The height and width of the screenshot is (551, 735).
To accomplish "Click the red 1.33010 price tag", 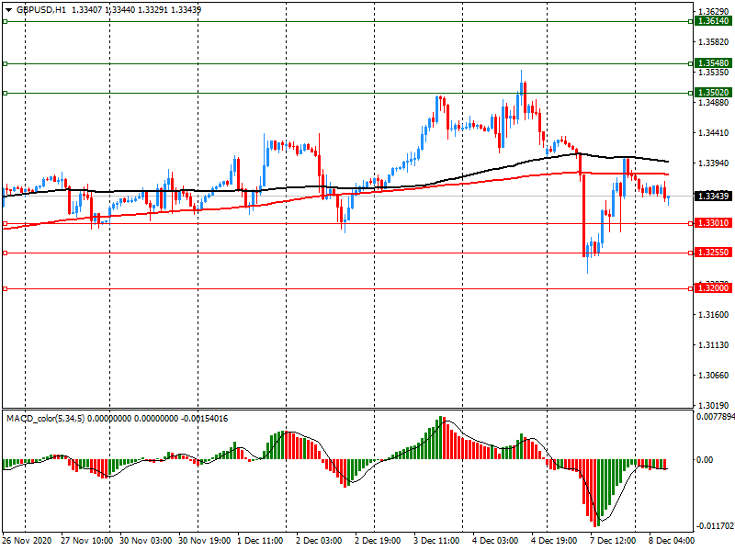I will coord(713,223).
